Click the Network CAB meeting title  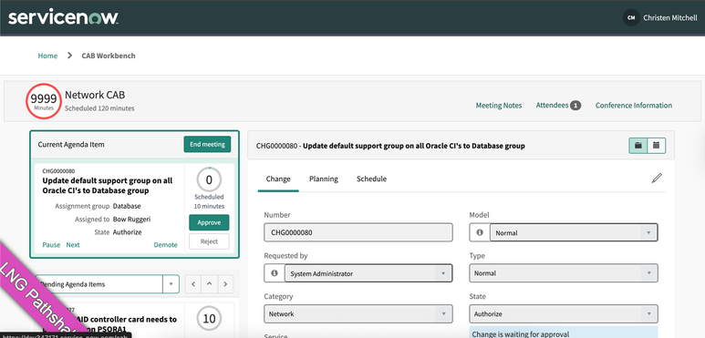(95, 95)
